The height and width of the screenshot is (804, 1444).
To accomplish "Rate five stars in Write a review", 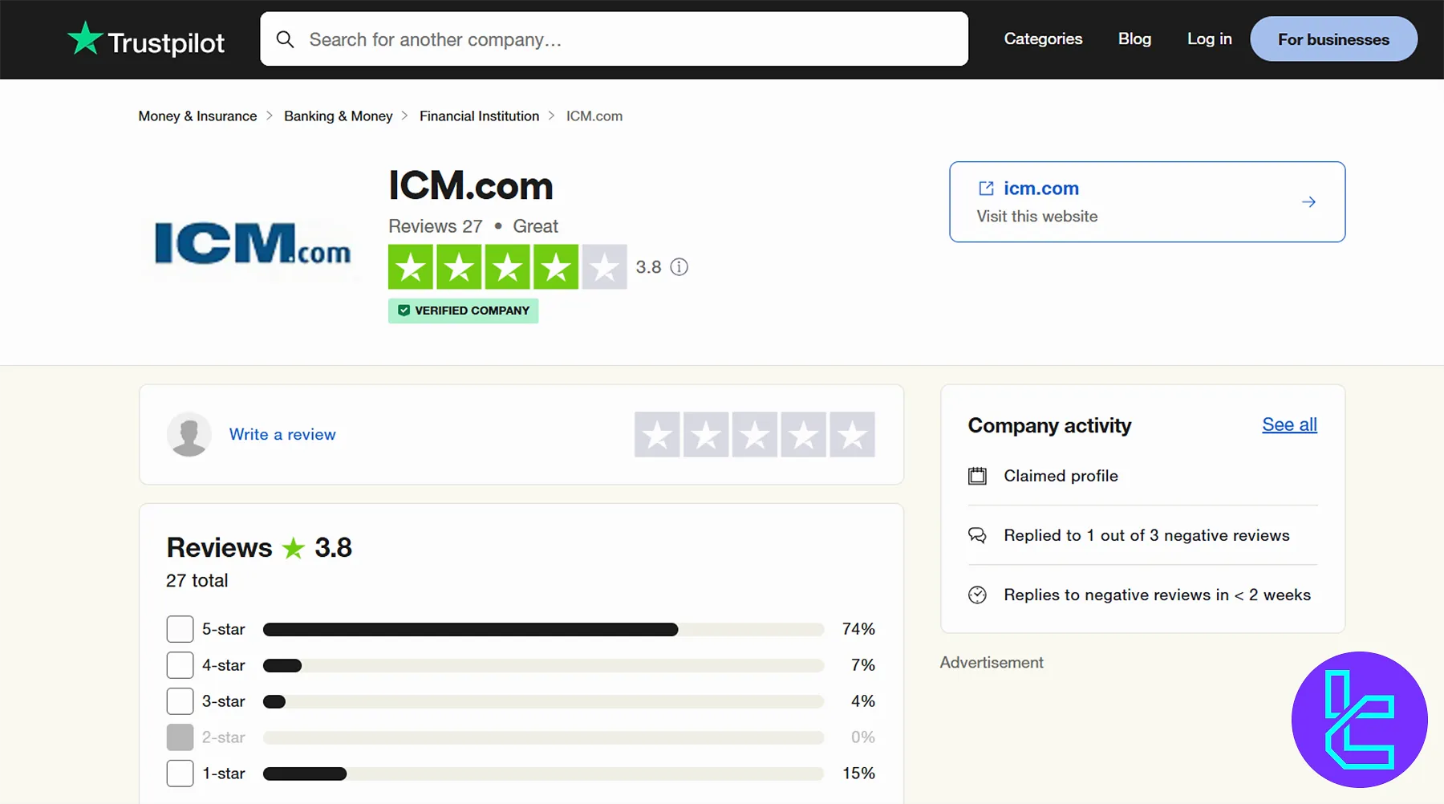I will [x=853, y=435].
